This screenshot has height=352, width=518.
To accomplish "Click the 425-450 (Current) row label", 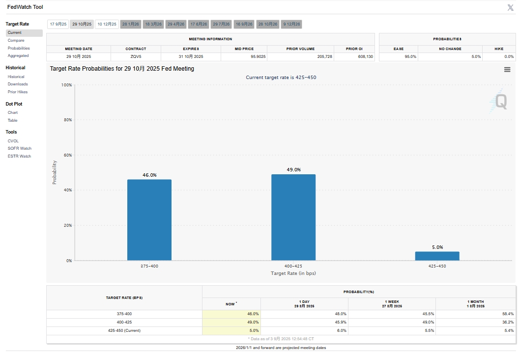I will 124,330.
